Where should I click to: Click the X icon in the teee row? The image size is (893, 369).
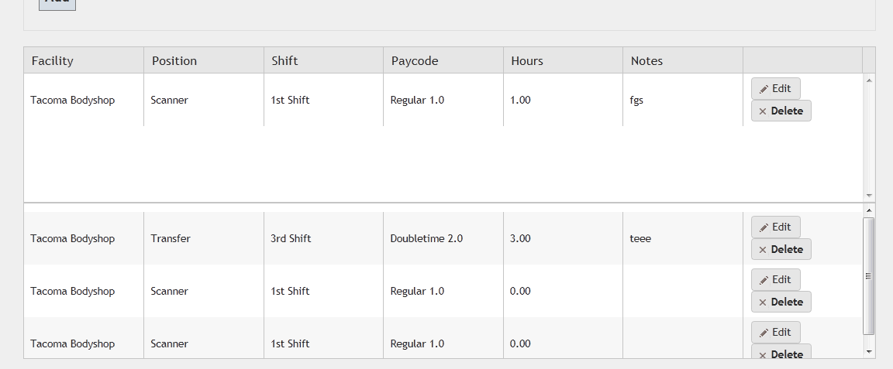point(763,250)
